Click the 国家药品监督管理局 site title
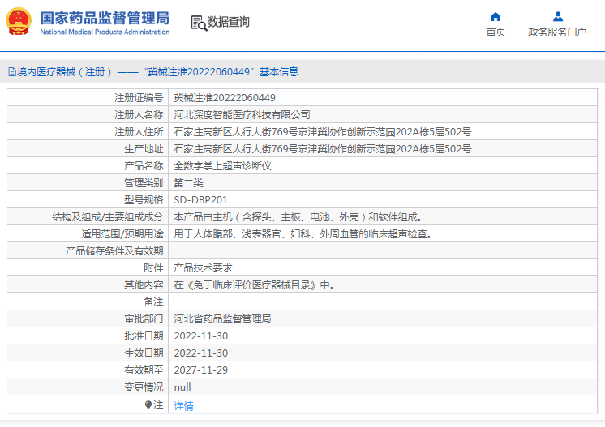This screenshot has height=427, width=605. point(105,17)
